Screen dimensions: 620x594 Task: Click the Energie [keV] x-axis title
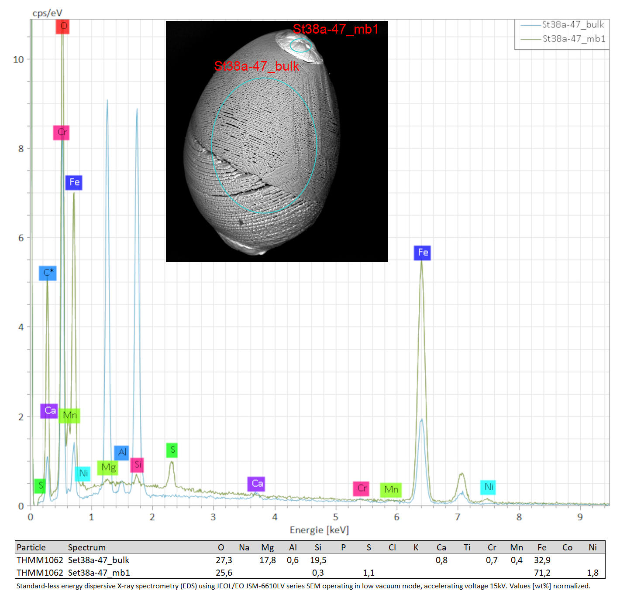click(x=319, y=530)
